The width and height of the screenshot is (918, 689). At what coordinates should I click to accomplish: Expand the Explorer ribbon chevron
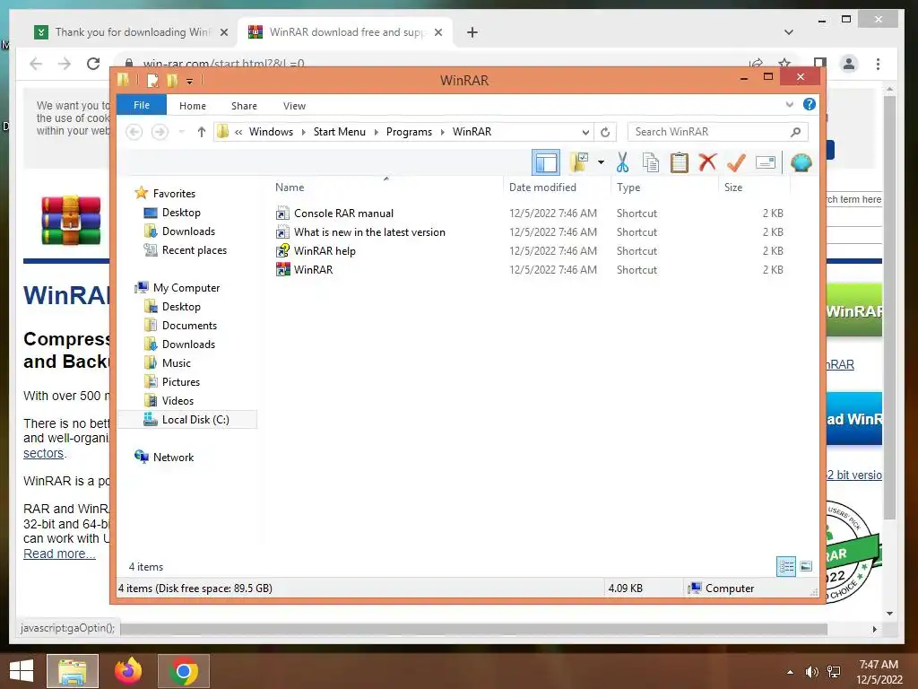point(789,104)
